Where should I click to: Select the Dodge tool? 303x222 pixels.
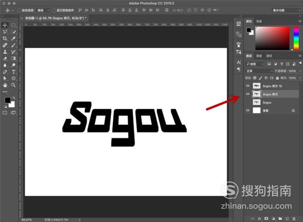click(14, 65)
